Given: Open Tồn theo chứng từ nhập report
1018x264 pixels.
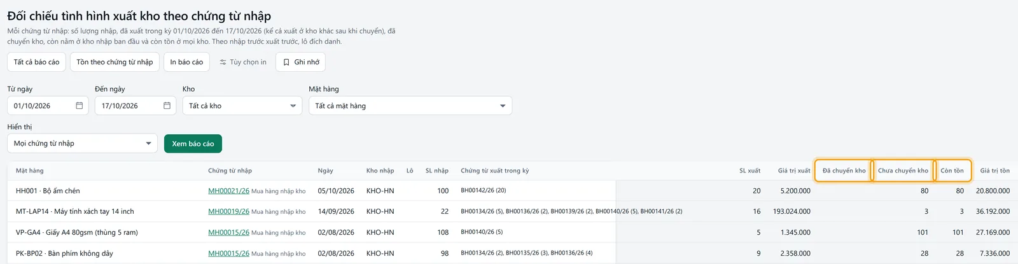Looking at the screenshot, I should 115,62.
